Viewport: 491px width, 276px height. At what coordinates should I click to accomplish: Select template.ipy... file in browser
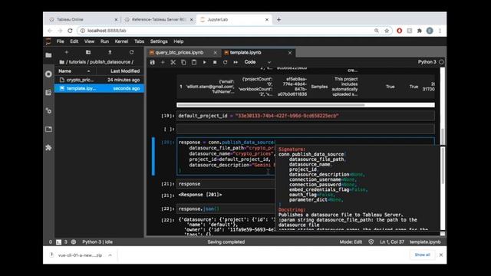pos(99,89)
